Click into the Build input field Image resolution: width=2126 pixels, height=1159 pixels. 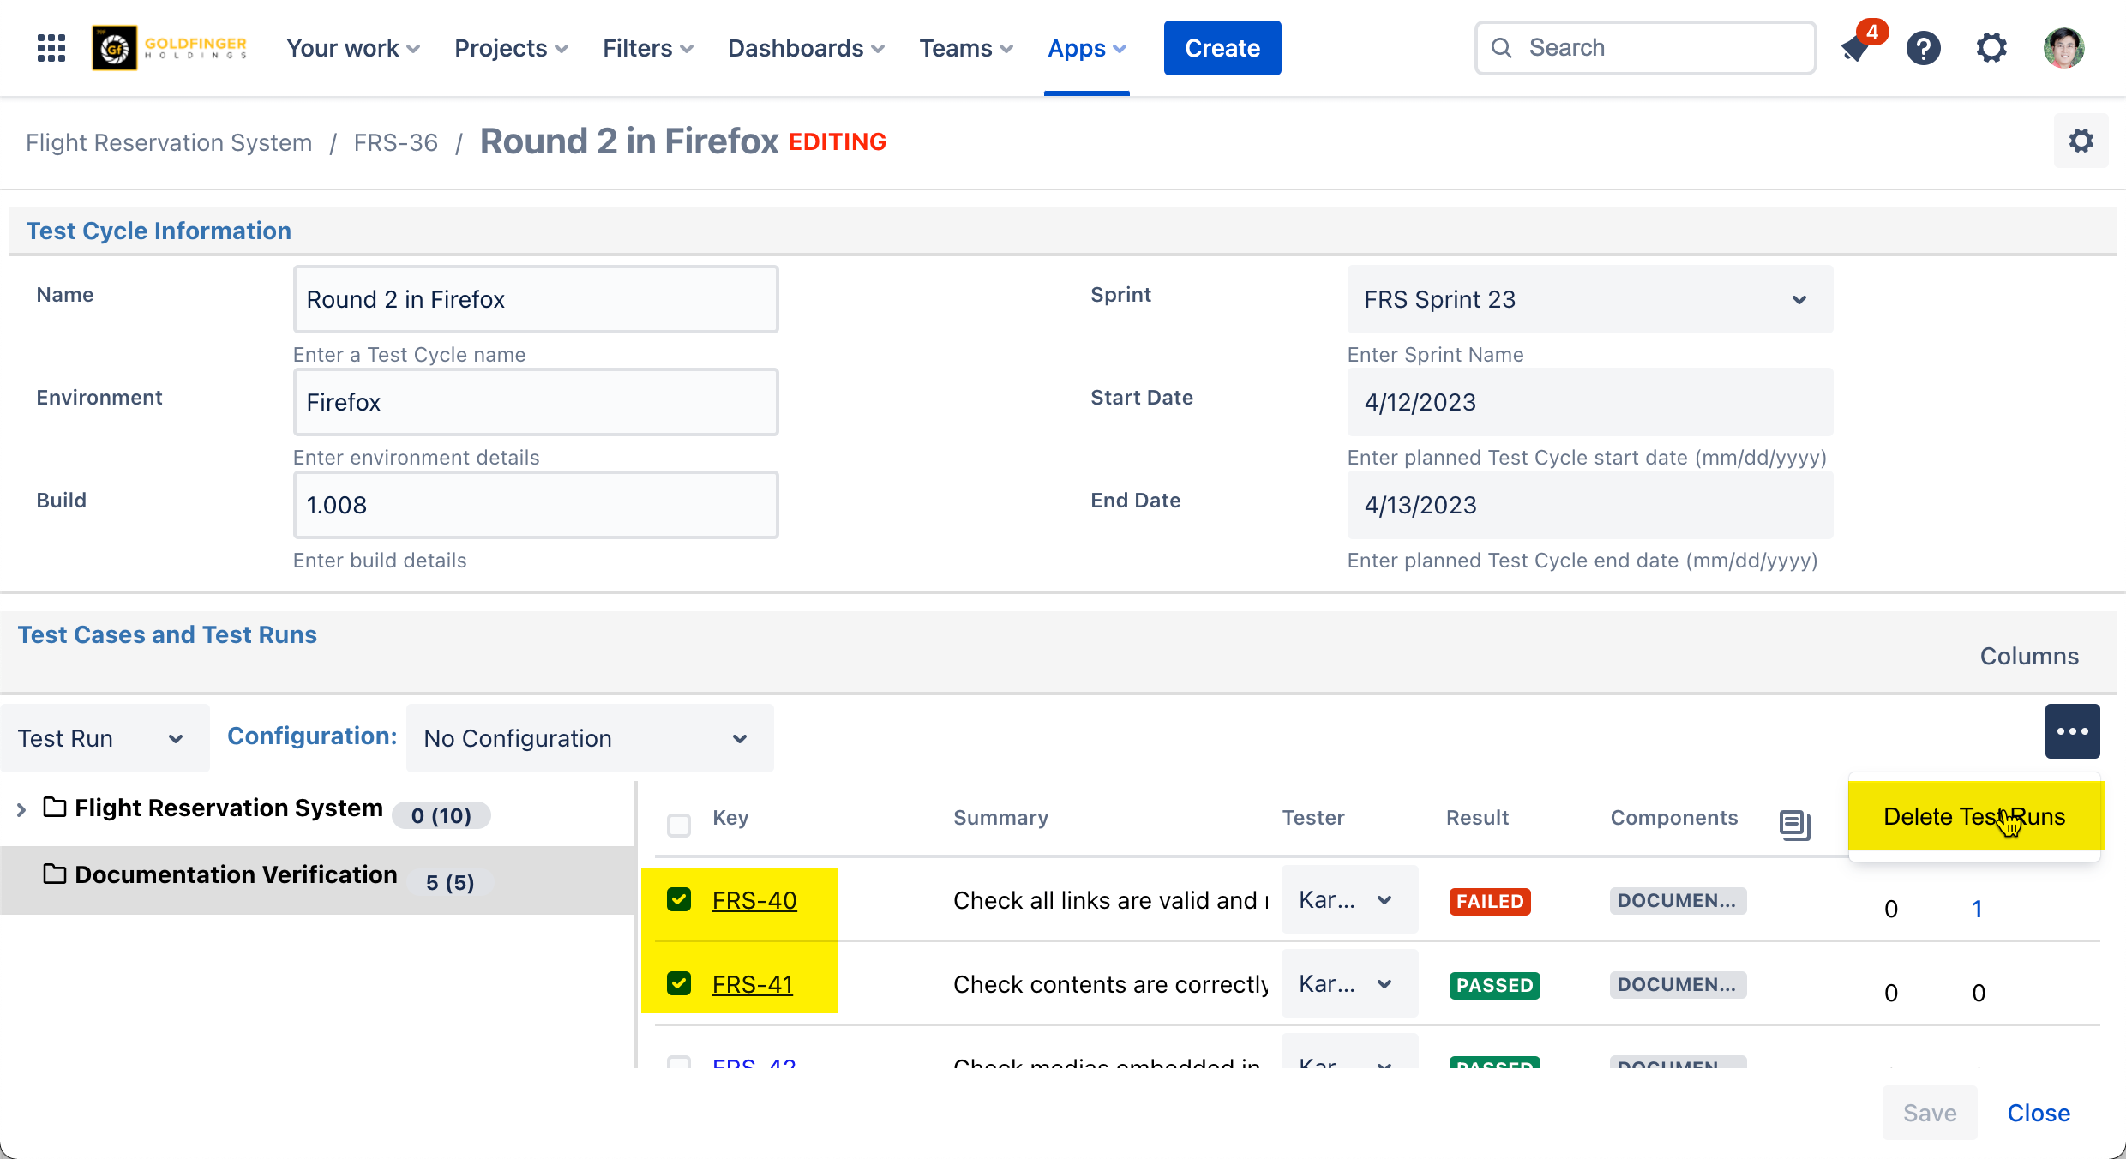[536, 505]
